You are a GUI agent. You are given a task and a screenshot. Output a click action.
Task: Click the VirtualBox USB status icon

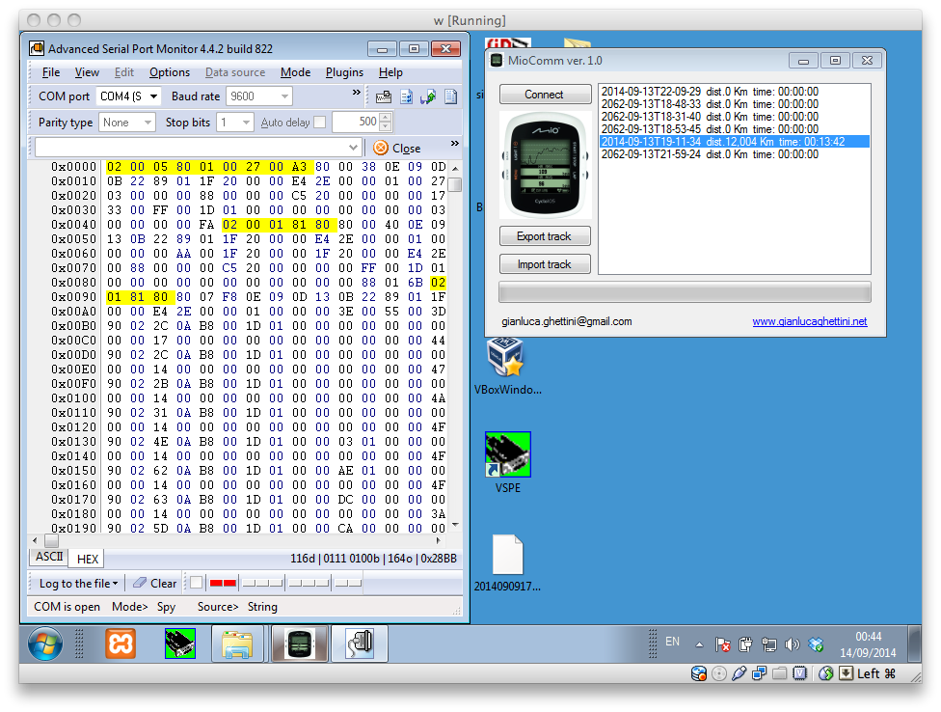point(739,673)
